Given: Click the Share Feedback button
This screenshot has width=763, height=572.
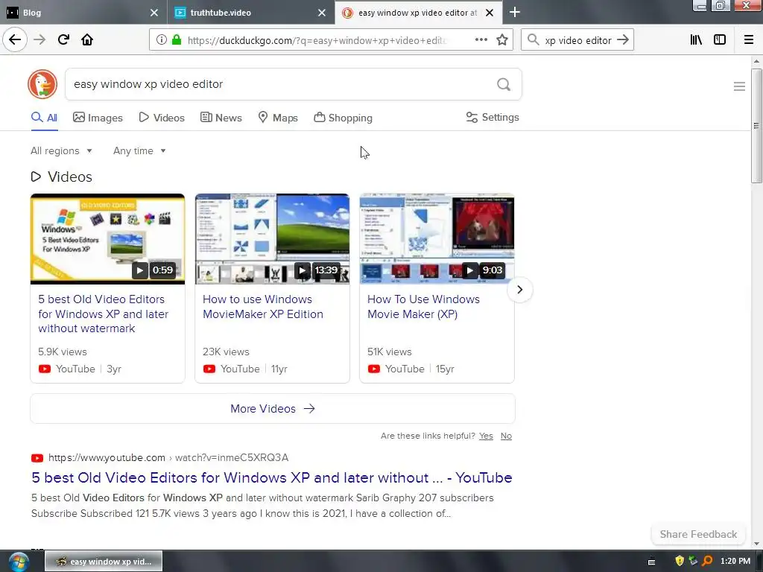Looking at the screenshot, I should coord(698,534).
